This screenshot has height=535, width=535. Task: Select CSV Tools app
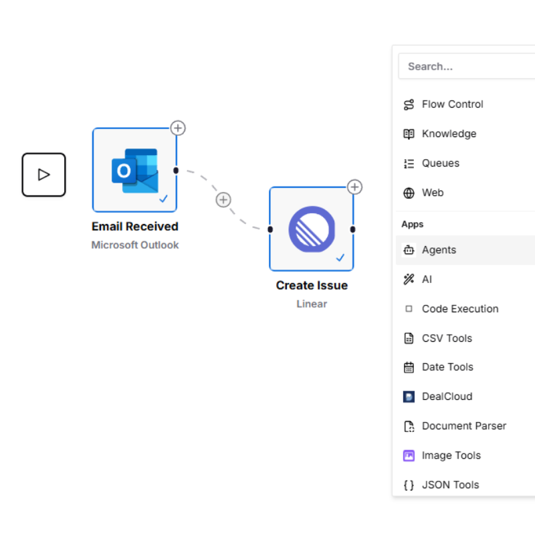pyautogui.click(x=465, y=338)
